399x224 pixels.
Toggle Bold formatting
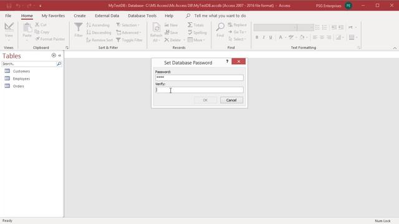coord(257,37)
